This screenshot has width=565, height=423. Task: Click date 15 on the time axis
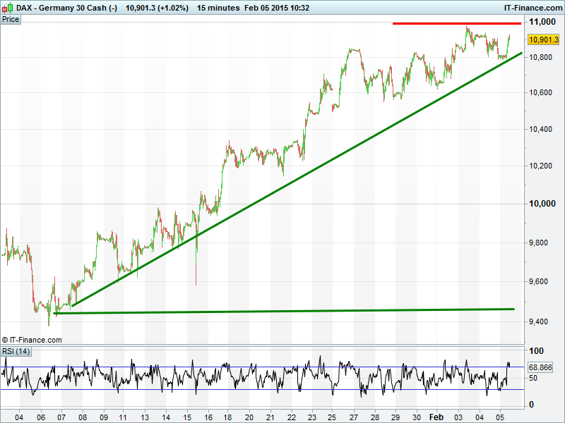(x=191, y=416)
